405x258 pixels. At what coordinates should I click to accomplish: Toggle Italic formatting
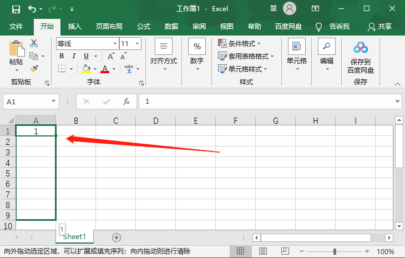[x=74, y=56]
